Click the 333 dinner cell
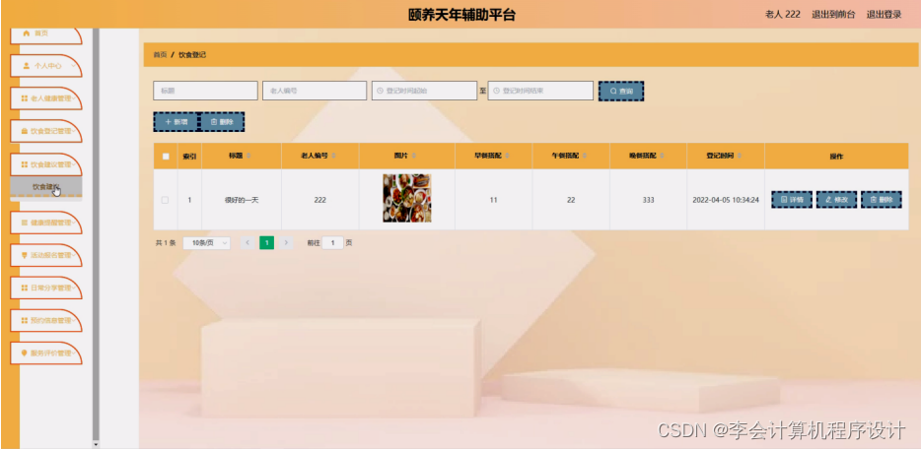This screenshot has width=921, height=449. tap(648, 200)
